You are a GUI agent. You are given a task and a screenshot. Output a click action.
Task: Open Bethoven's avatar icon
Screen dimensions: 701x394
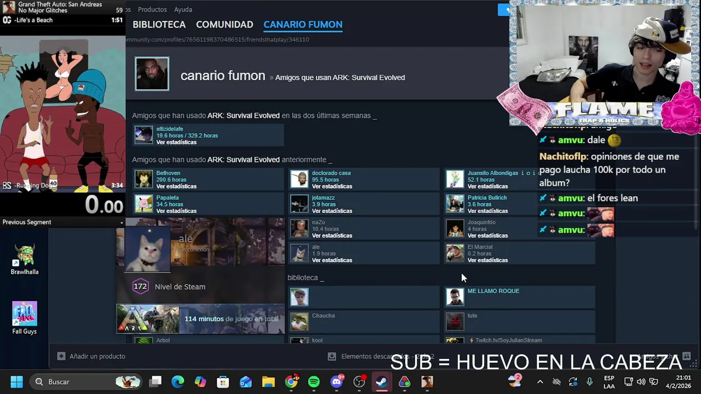144,179
